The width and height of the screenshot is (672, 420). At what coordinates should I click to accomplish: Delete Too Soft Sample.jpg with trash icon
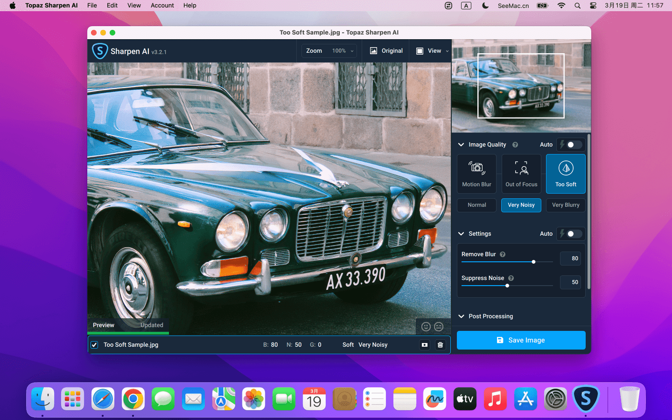point(440,345)
